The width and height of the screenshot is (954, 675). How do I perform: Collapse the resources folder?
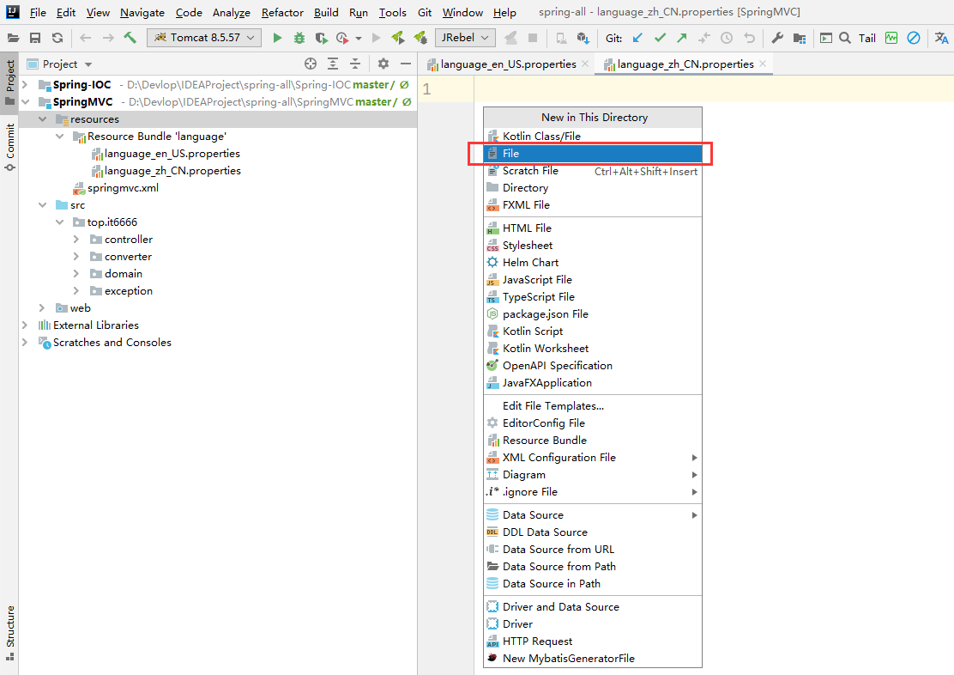coord(42,119)
